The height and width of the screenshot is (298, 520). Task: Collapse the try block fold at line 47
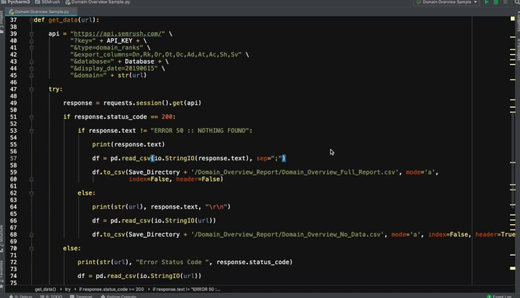(x=30, y=90)
